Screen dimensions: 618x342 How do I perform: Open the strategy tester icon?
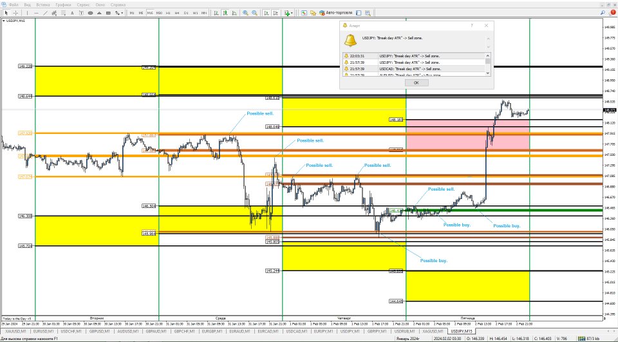368,13
